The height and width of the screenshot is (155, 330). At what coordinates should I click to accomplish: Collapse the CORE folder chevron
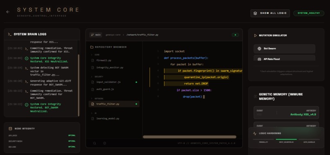(x=92, y=55)
